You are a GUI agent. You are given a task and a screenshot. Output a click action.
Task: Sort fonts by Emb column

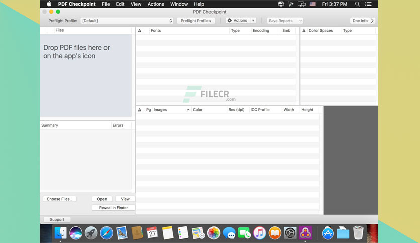(286, 31)
